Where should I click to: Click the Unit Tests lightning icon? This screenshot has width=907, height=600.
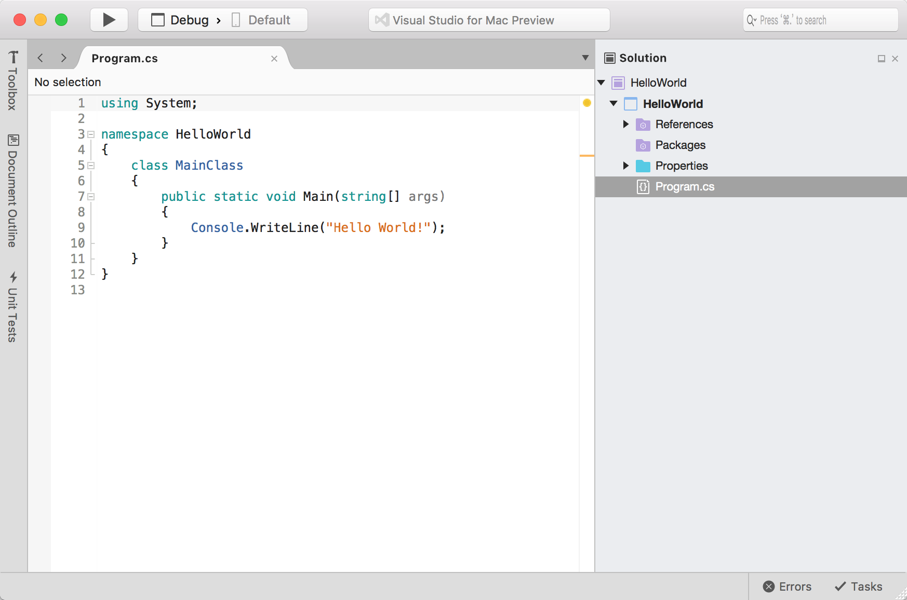(x=14, y=277)
